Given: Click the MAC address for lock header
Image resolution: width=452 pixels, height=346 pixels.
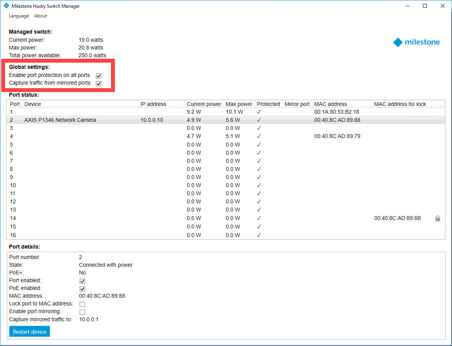Looking at the screenshot, I should pyautogui.click(x=400, y=104).
